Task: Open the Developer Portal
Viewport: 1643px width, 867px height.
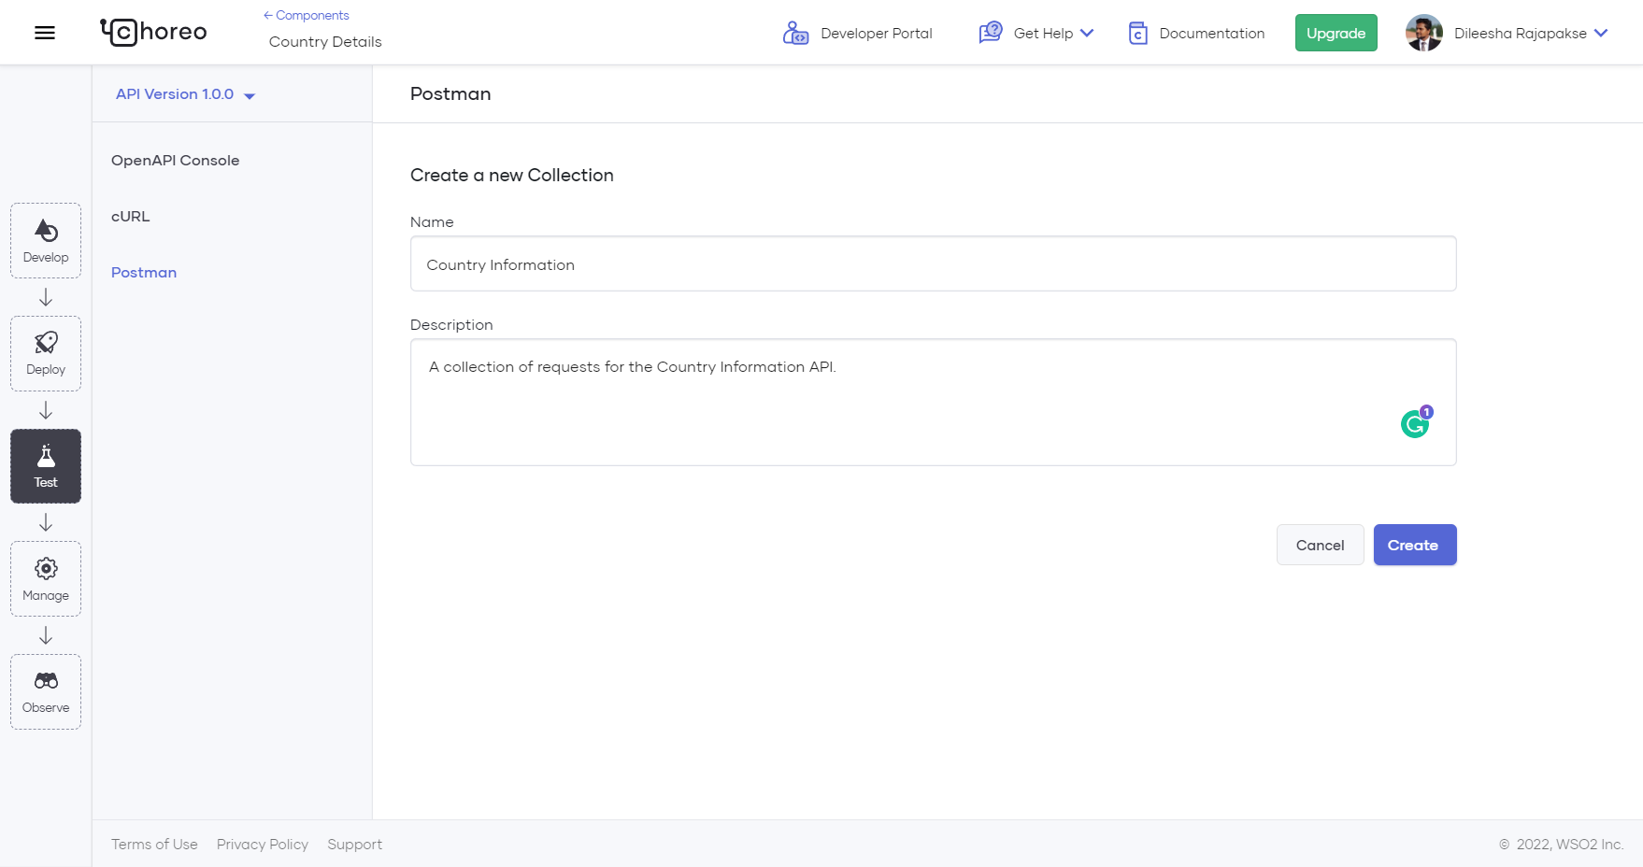Action: pyautogui.click(x=876, y=34)
